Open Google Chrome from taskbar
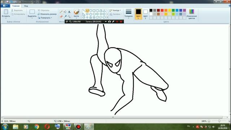 36,127
